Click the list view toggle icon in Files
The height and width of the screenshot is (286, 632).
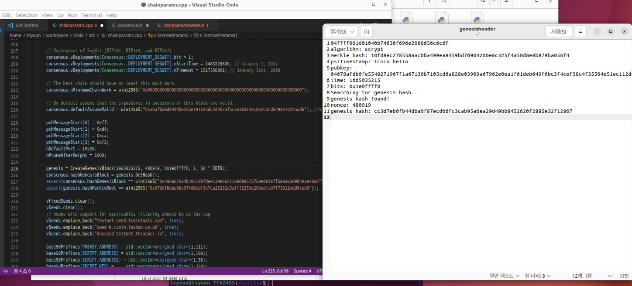coord(484,3)
